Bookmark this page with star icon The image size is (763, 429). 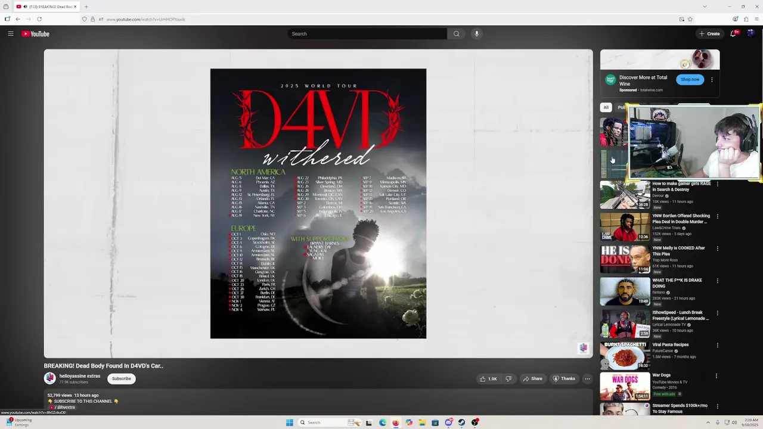(x=690, y=19)
